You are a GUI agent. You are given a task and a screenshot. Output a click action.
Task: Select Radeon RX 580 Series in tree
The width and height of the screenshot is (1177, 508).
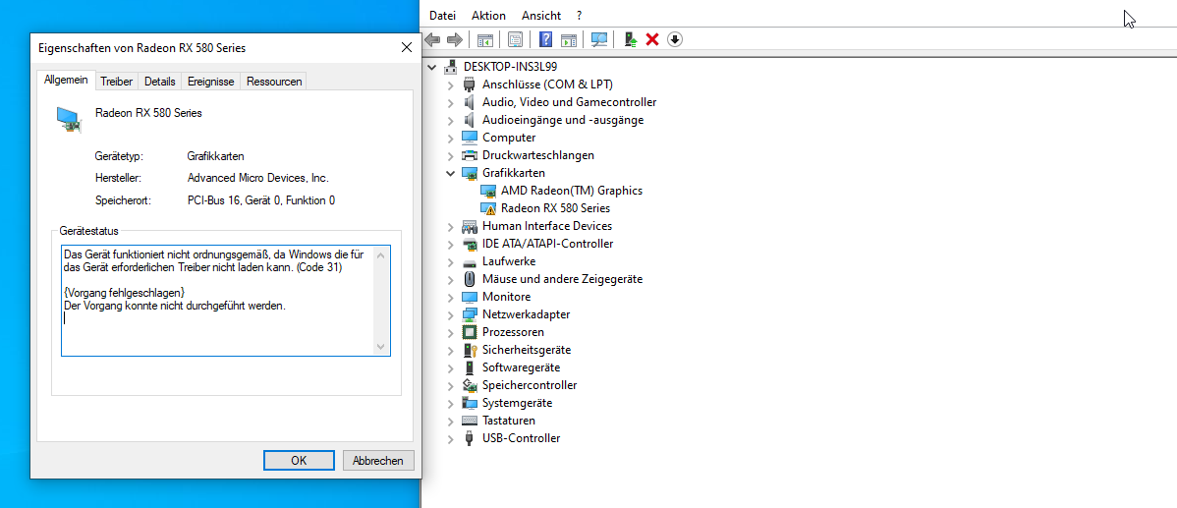(555, 208)
